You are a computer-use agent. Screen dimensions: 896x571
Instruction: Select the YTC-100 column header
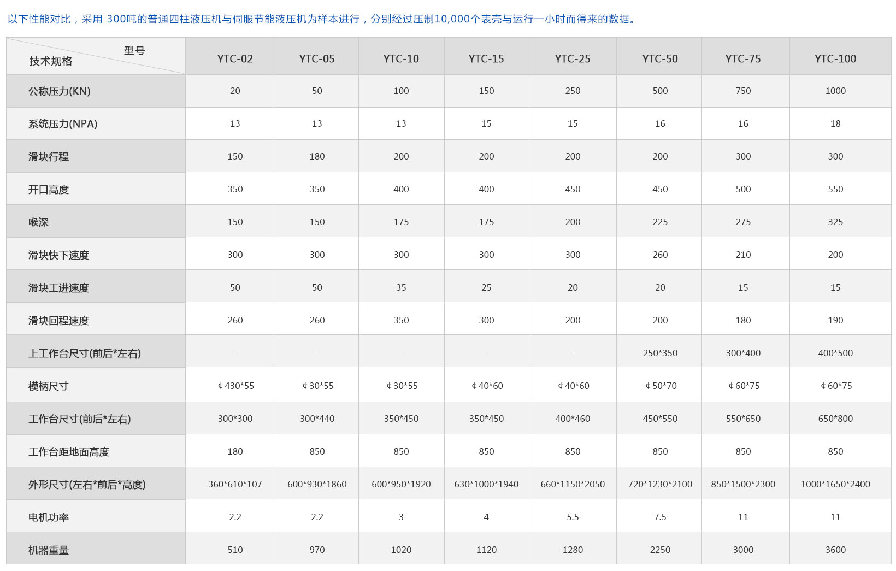point(835,57)
